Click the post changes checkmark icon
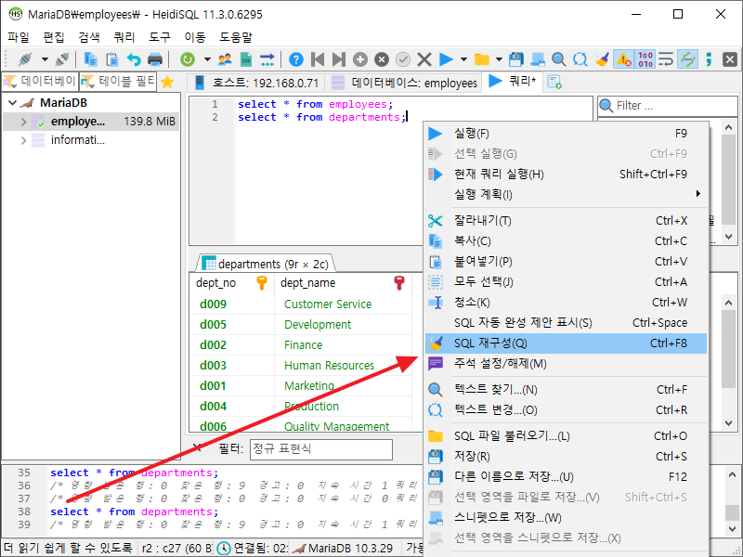The width and height of the screenshot is (743, 557). point(403,59)
